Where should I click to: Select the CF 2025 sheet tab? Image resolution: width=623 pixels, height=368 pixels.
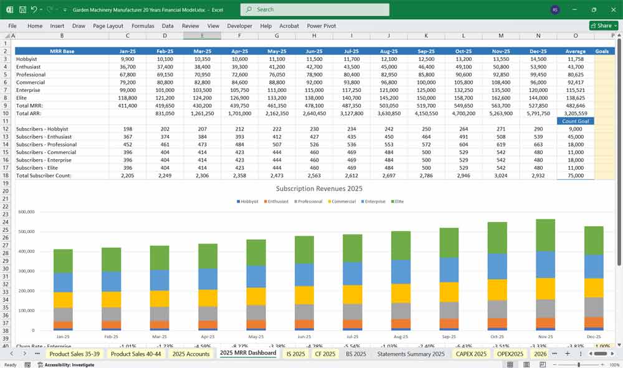[324, 353]
